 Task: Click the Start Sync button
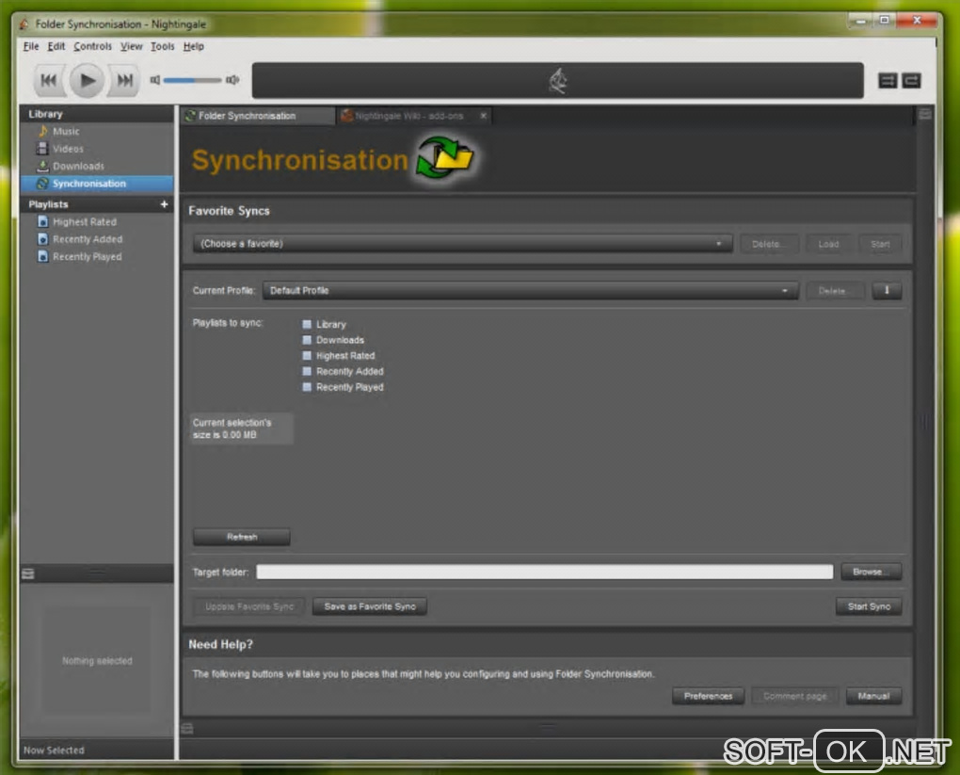[869, 606]
